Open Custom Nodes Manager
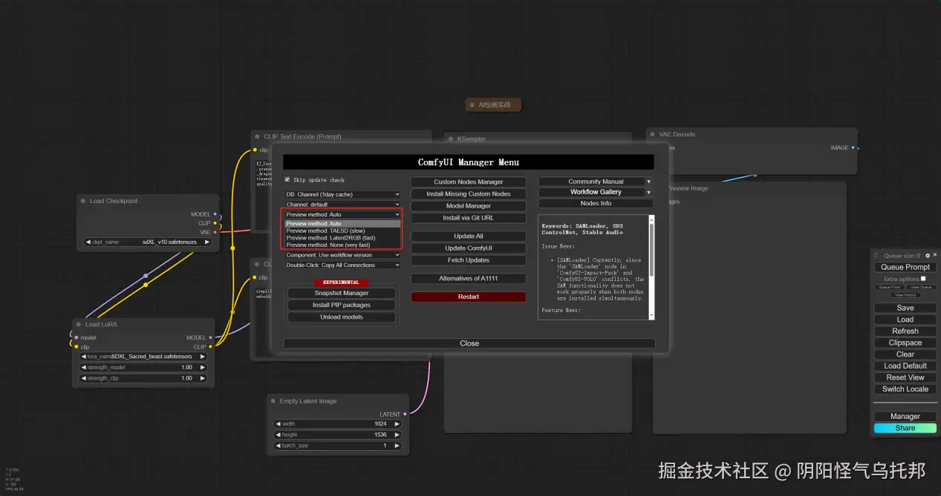941x496 pixels. (469, 182)
